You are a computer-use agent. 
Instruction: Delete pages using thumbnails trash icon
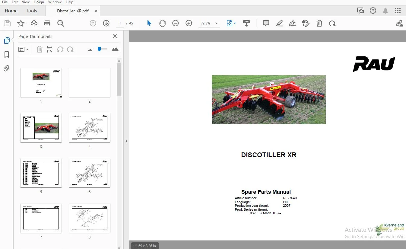40,49
